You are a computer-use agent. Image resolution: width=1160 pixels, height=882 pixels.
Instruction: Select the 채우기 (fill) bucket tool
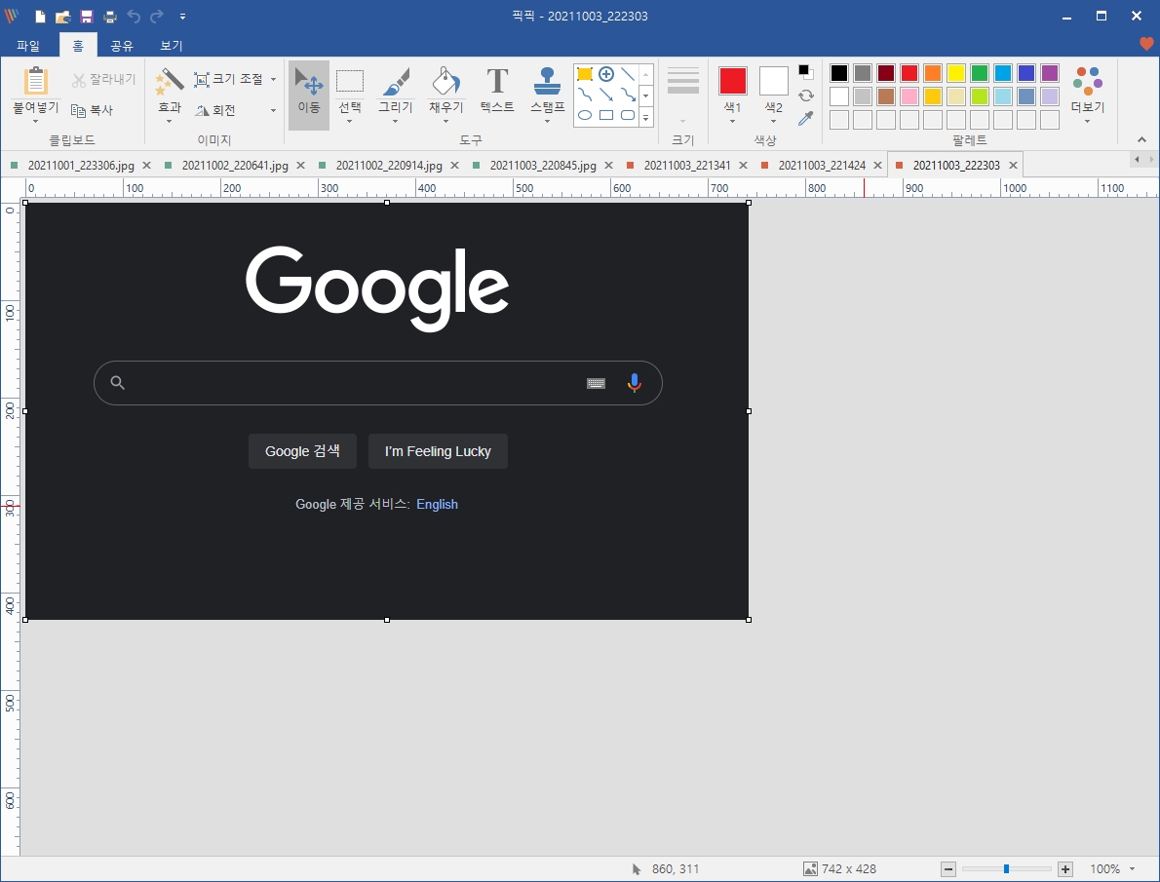click(x=446, y=95)
